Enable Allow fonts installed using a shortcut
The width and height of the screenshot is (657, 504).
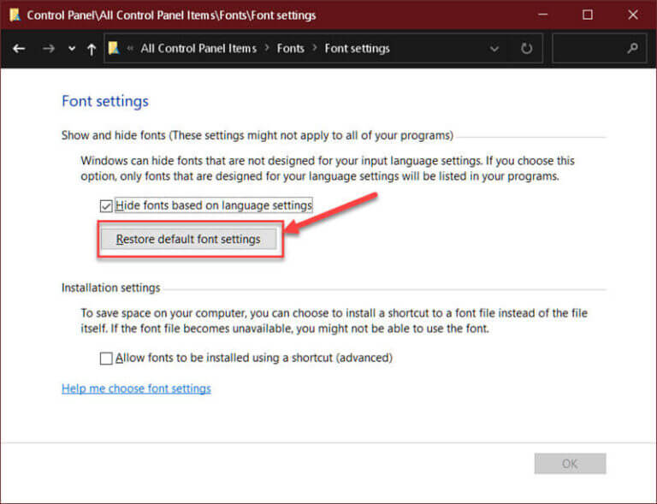[106, 359]
